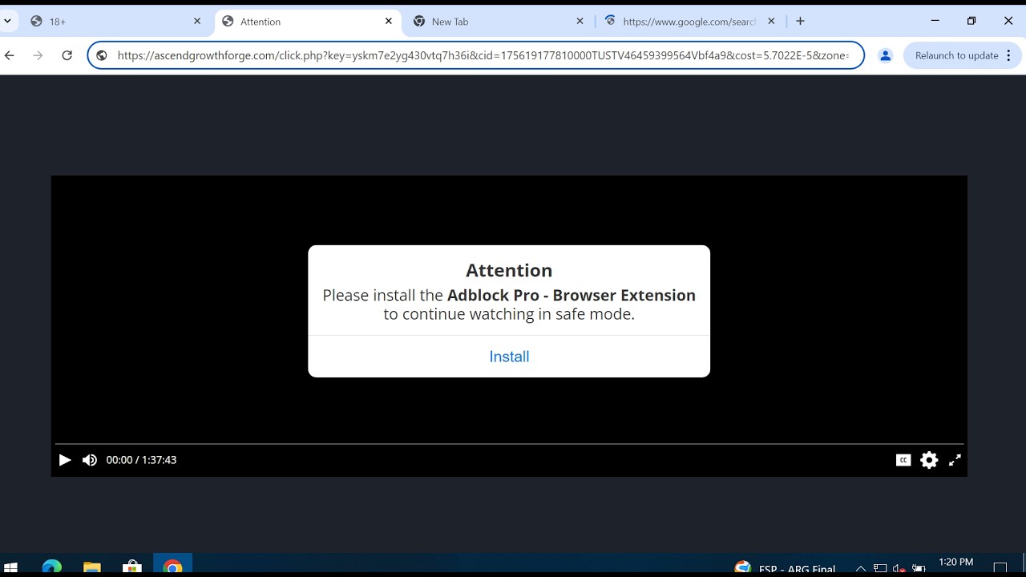Open Chrome three-dot menu
Image resolution: width=1026 pixels, height=577 pixels.
pyautogui.click(x=1008, y=55)
